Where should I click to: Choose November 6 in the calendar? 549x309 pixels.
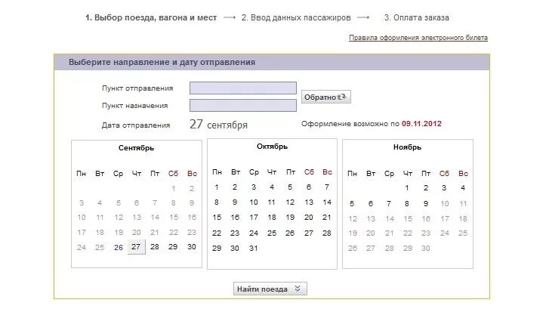pos(371,203)
